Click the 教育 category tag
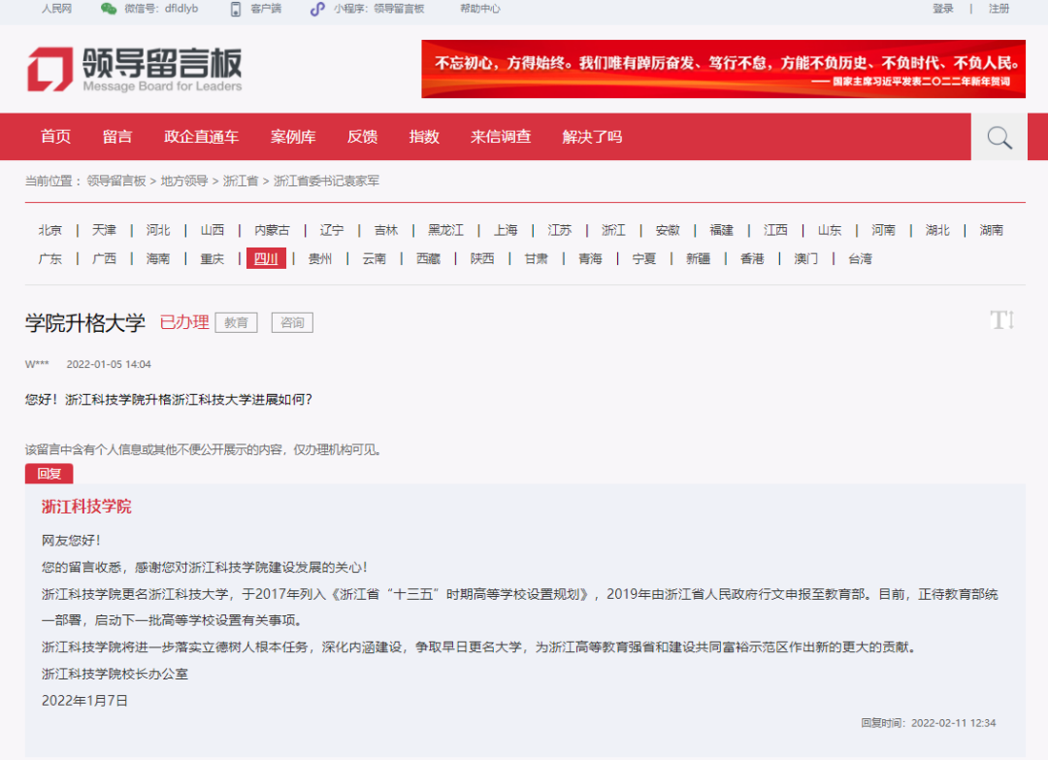This screenshot has height=760, width=1048. point(236,322)
